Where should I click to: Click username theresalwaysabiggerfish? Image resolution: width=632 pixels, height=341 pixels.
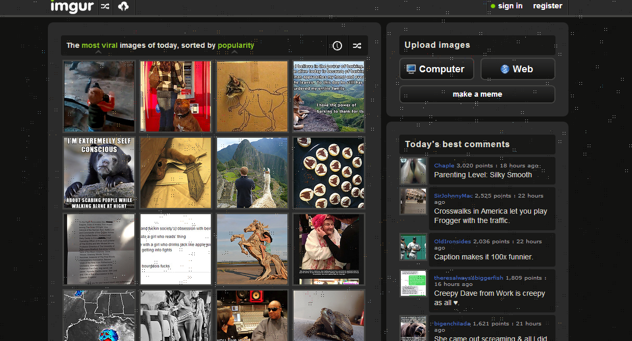pyautogui.click(x=469, y=278)
